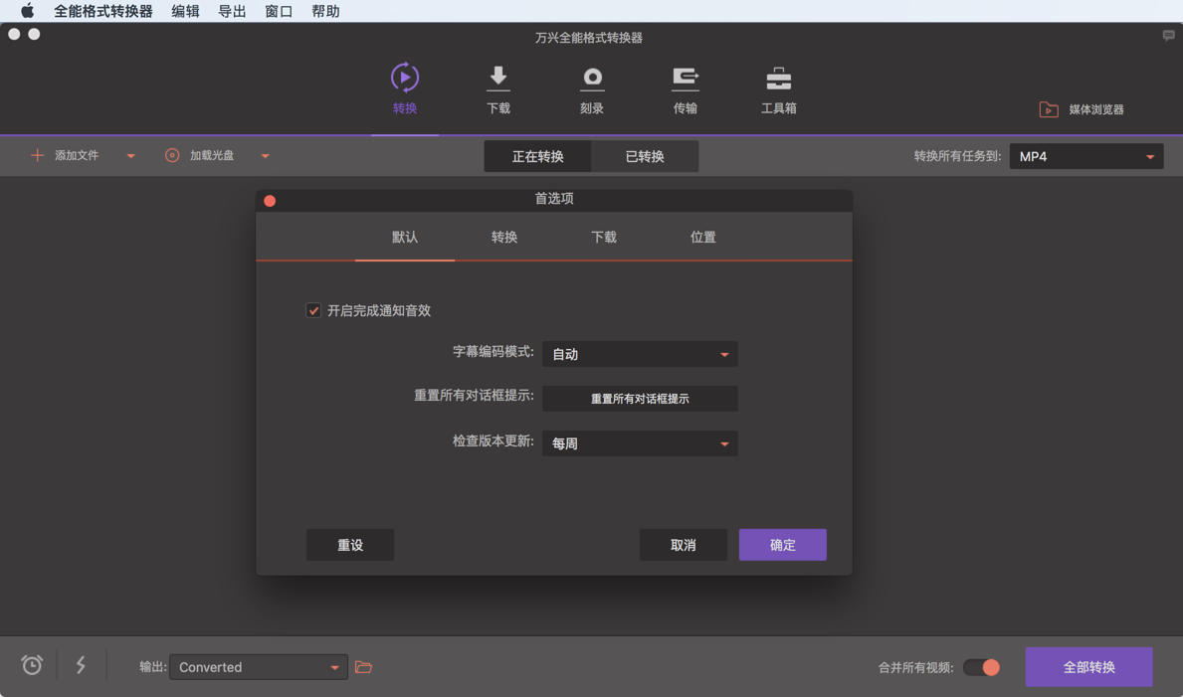Open the output Converted folder dropdown
Viewport: 1183px width, 697px height.
258,667
